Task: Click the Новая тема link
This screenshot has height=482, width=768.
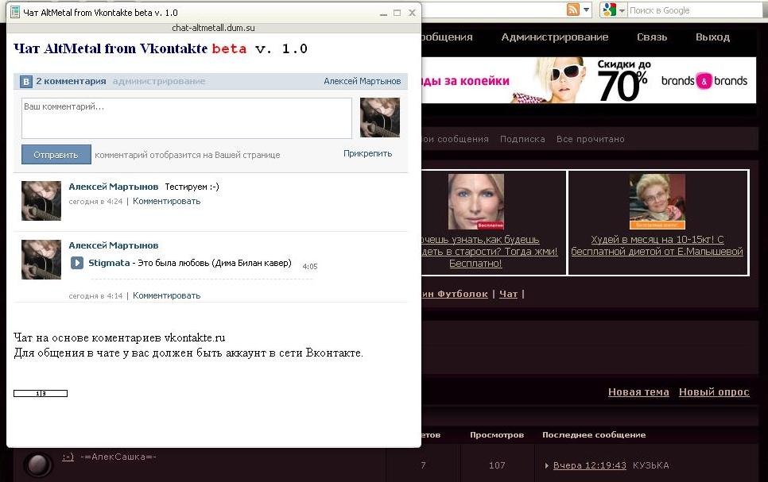Action: click(x=638, y=392)
